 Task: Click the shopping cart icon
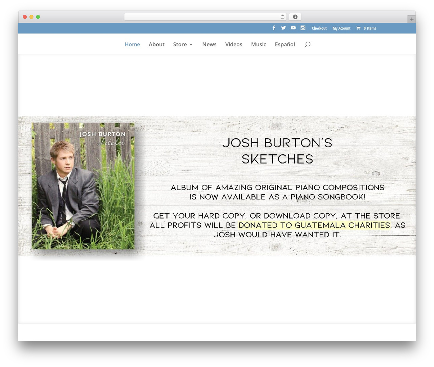click(358, 28)
